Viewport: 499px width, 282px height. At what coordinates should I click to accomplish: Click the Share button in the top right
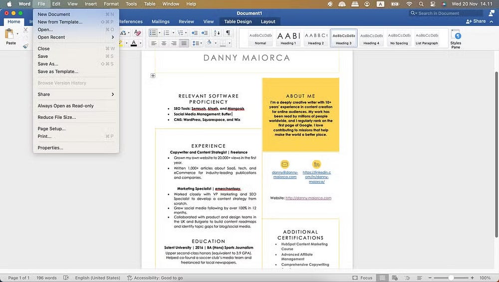476,21
